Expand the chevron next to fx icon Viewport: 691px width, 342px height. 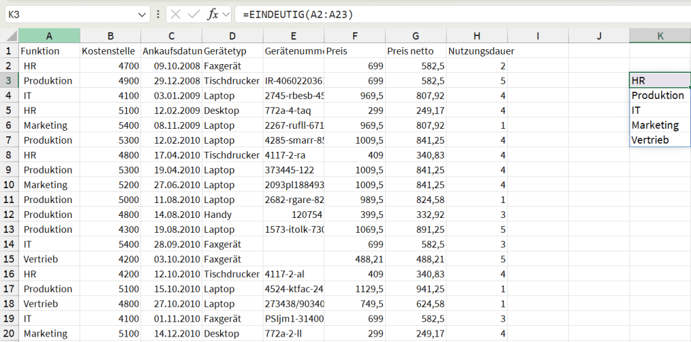click(226, 14)
